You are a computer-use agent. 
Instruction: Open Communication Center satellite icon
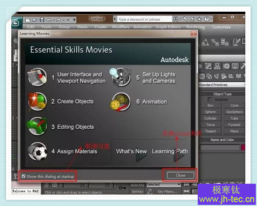coord(192,19)
